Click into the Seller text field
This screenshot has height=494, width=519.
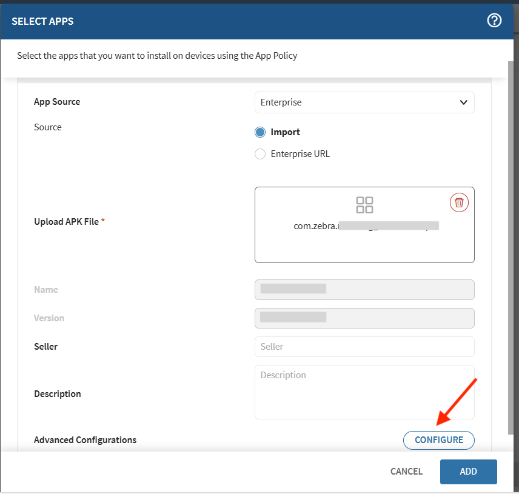point(364,347)
